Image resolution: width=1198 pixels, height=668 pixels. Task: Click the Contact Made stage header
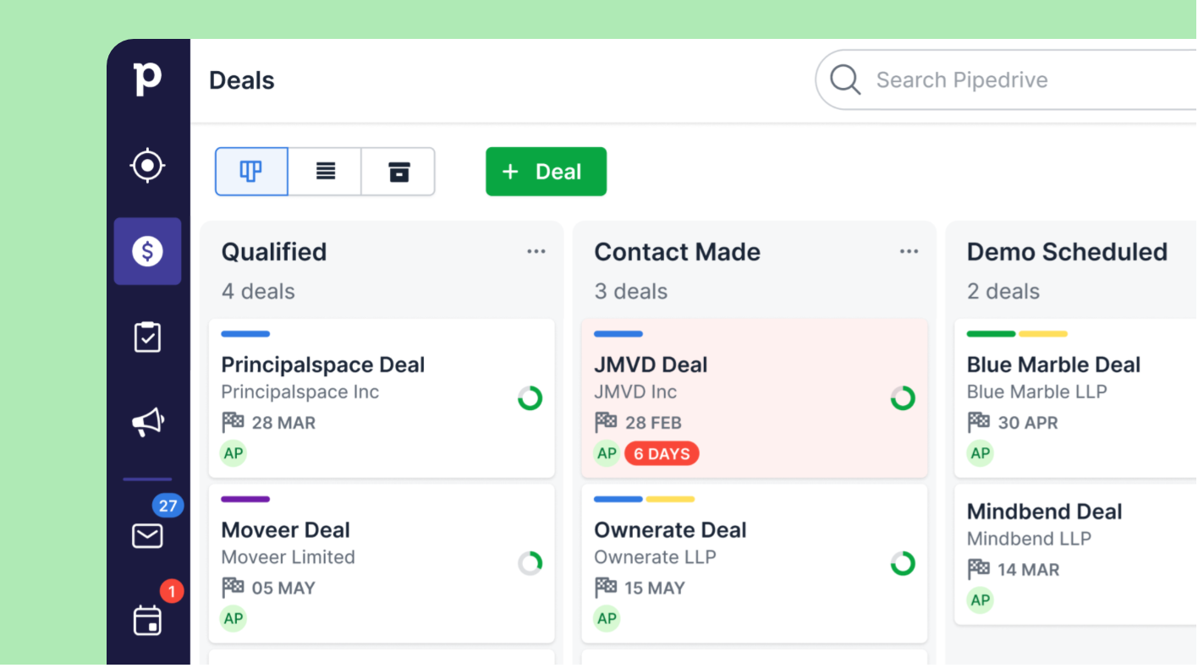click(678, 251)
